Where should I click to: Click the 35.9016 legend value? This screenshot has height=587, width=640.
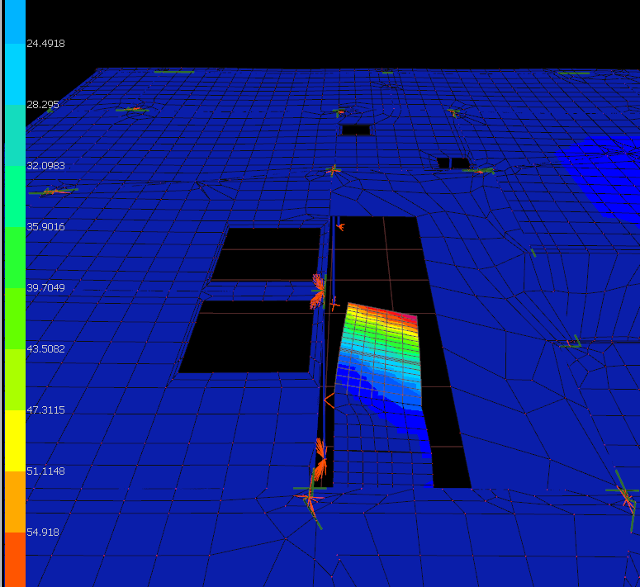pyautogui.click(x=45, y=227)
